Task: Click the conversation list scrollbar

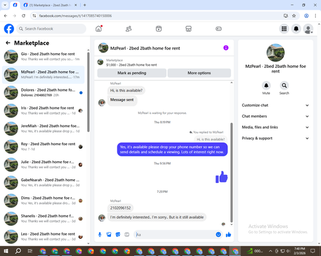Action: (x=88, y=92)
